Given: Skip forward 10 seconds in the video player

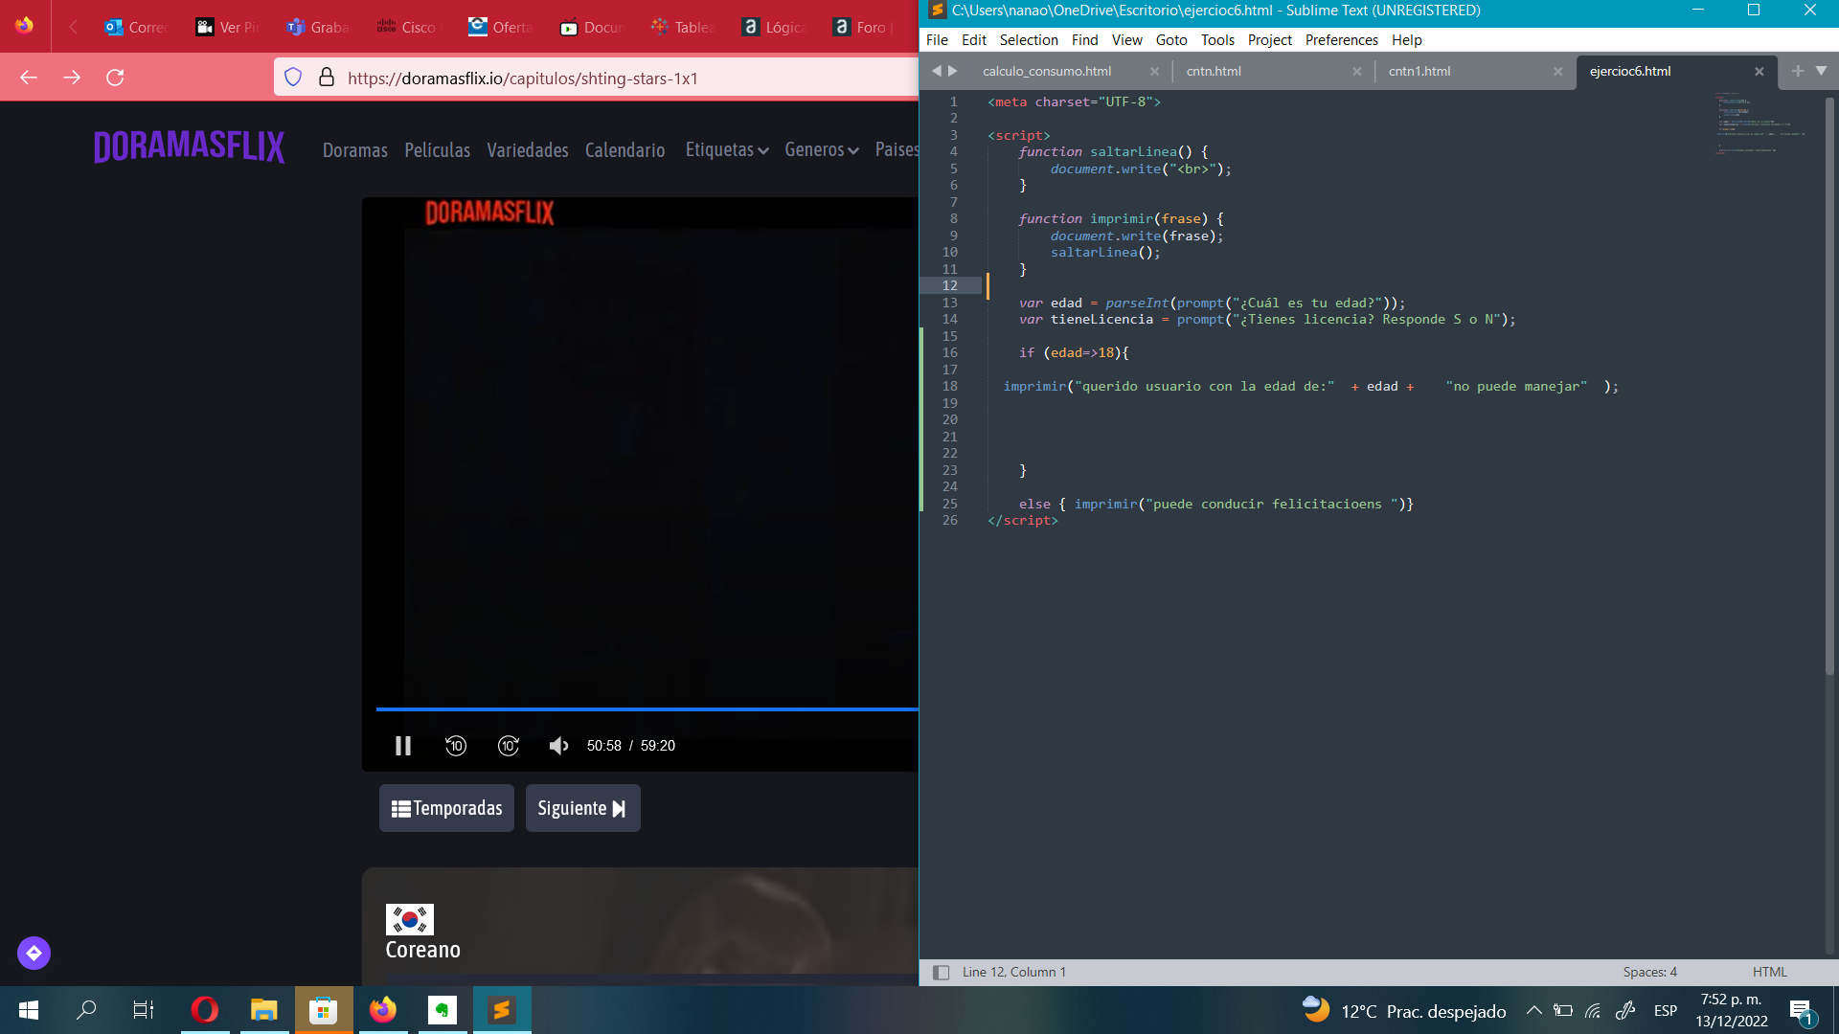Looking at the screenshot, I should point(509,746).
